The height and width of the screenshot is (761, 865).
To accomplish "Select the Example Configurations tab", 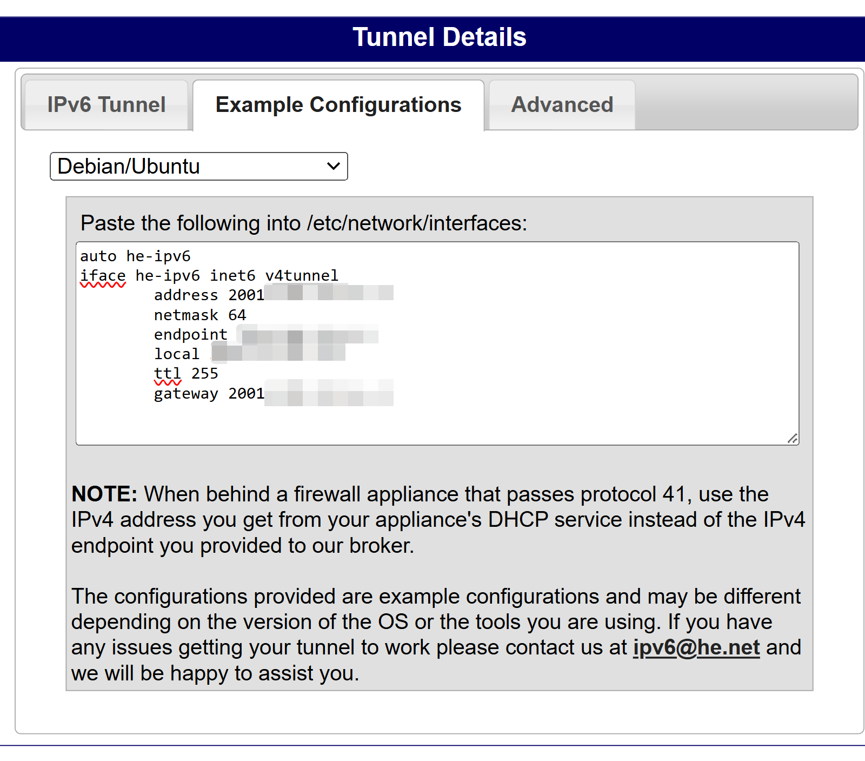I will pos(338,105).
